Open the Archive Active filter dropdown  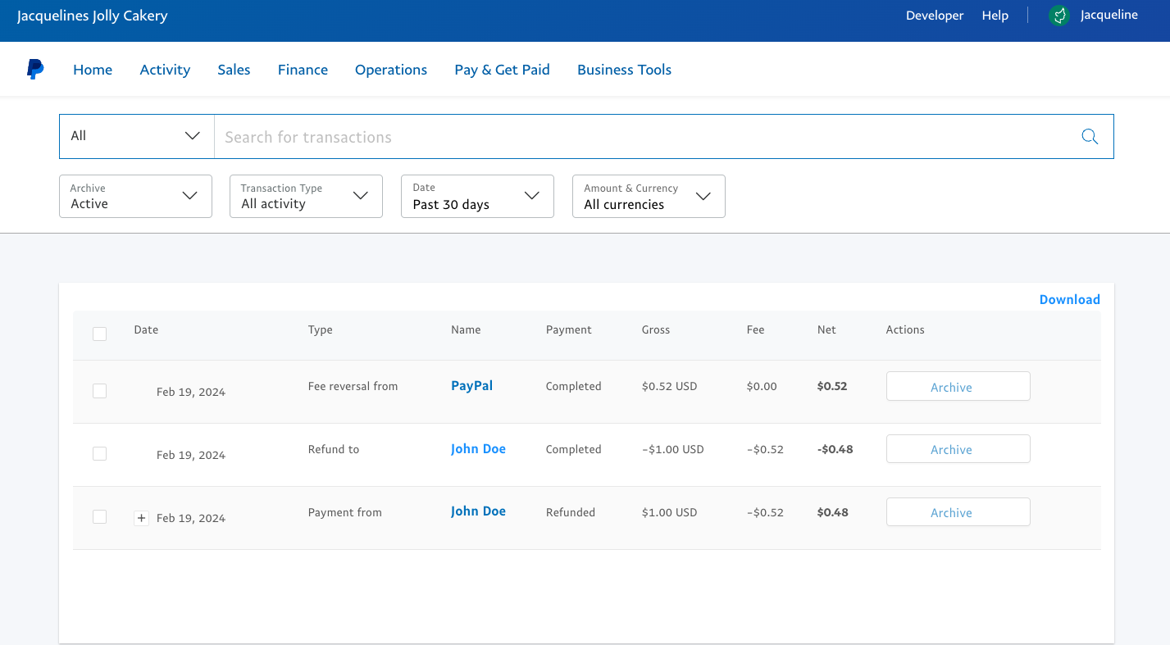pyautogui.click(x=135, y=196)
